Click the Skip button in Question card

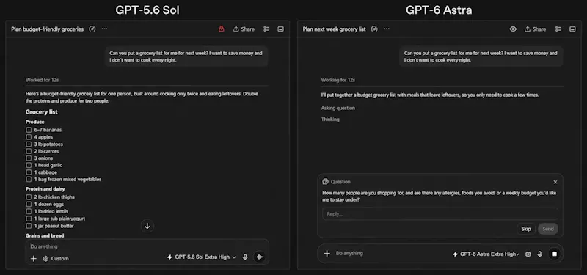(x=526, y=229)
